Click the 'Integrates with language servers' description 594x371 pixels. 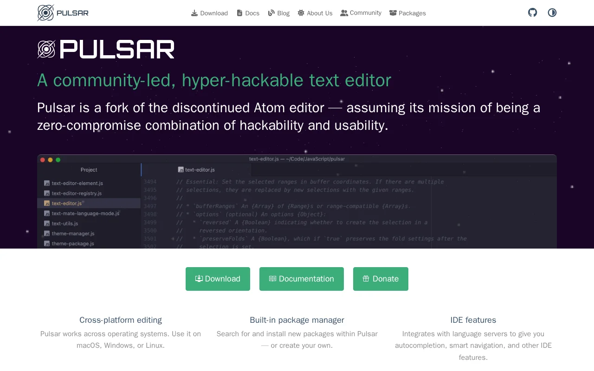(473, 345)
